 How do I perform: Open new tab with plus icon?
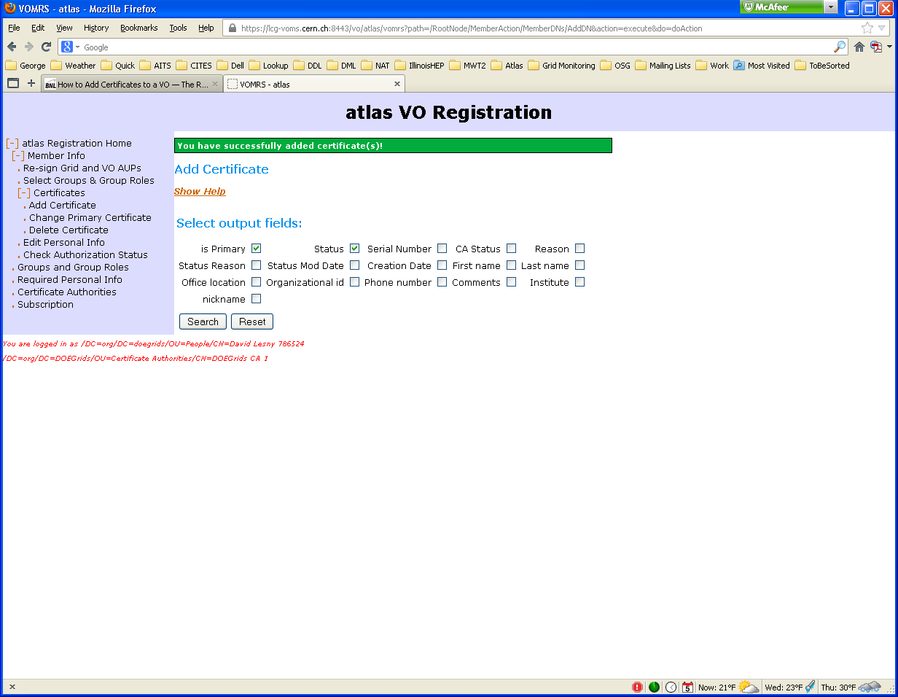31,83
